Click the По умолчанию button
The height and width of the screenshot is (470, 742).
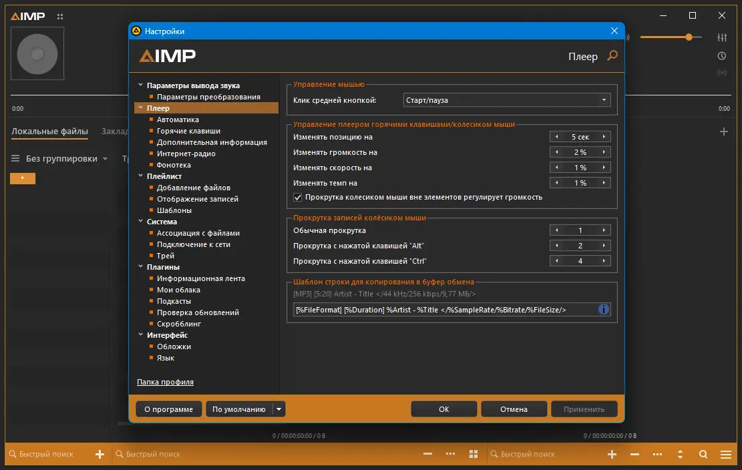(239, 409)
